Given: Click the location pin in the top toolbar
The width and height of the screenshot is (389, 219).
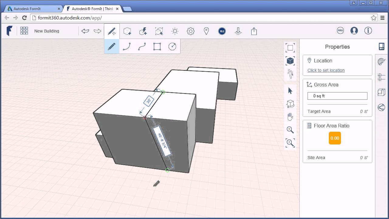Looking at the screenshot, I should pos(206,31).
